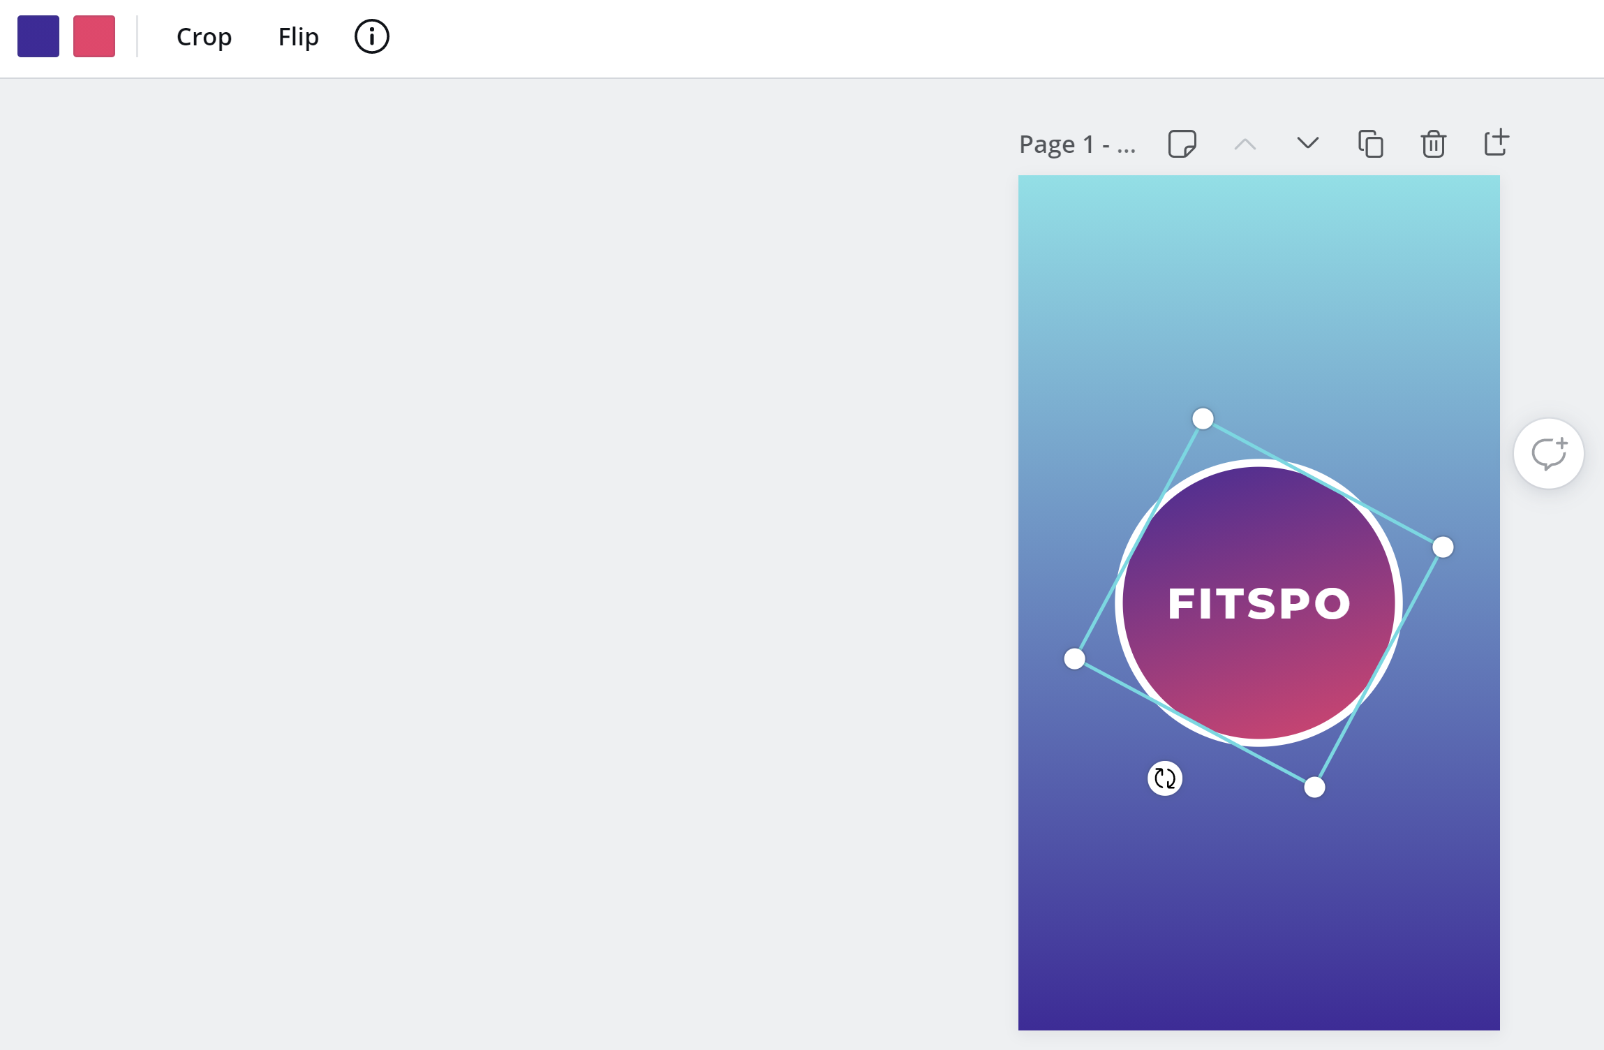Click right corner handle of selection
The width and height of the screenshot is (1604, 1050).
1443,547
